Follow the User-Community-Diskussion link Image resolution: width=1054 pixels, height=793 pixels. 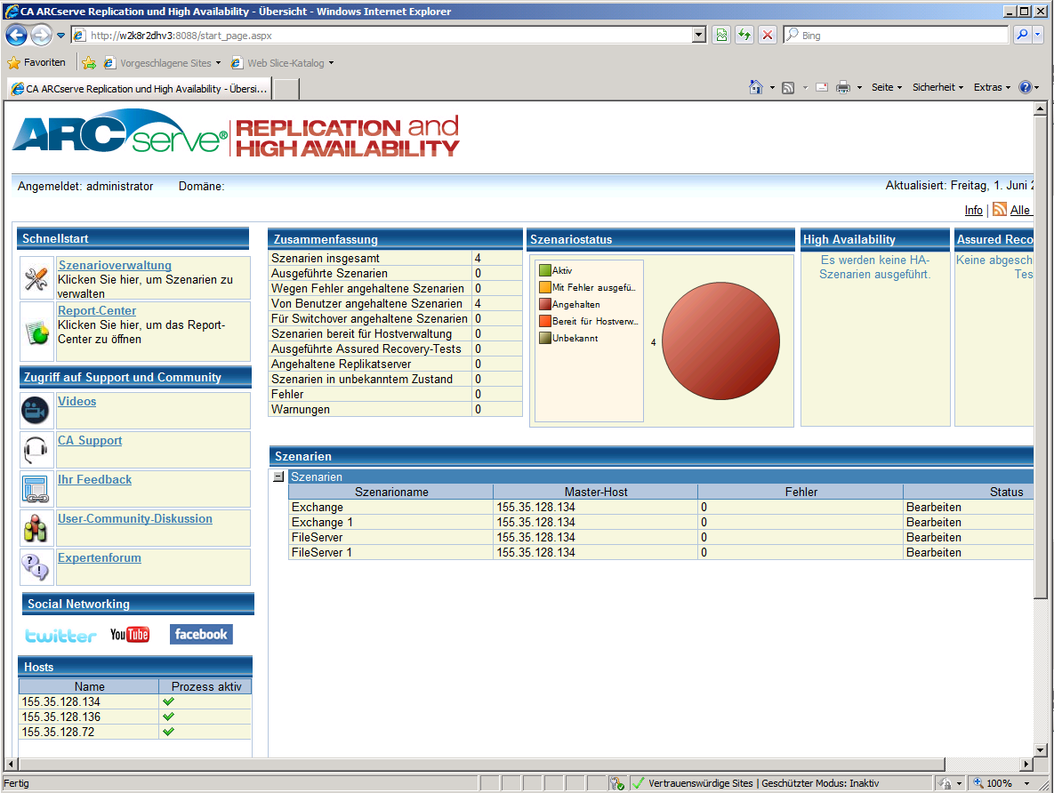(x=135, y=518)
